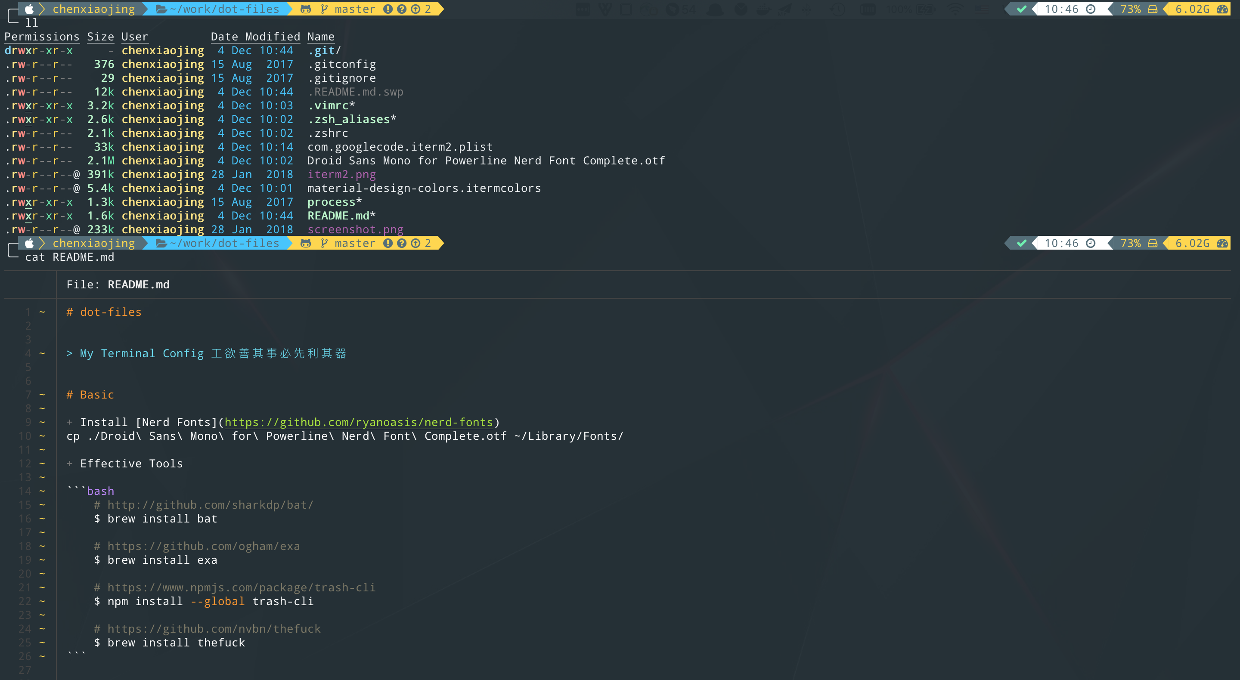This screenshot has height=680, width=1240.
Task: Click the up-arrow commits-ahead icon in the top prompt
Action: pyautogui.click(x=415, y=9)
